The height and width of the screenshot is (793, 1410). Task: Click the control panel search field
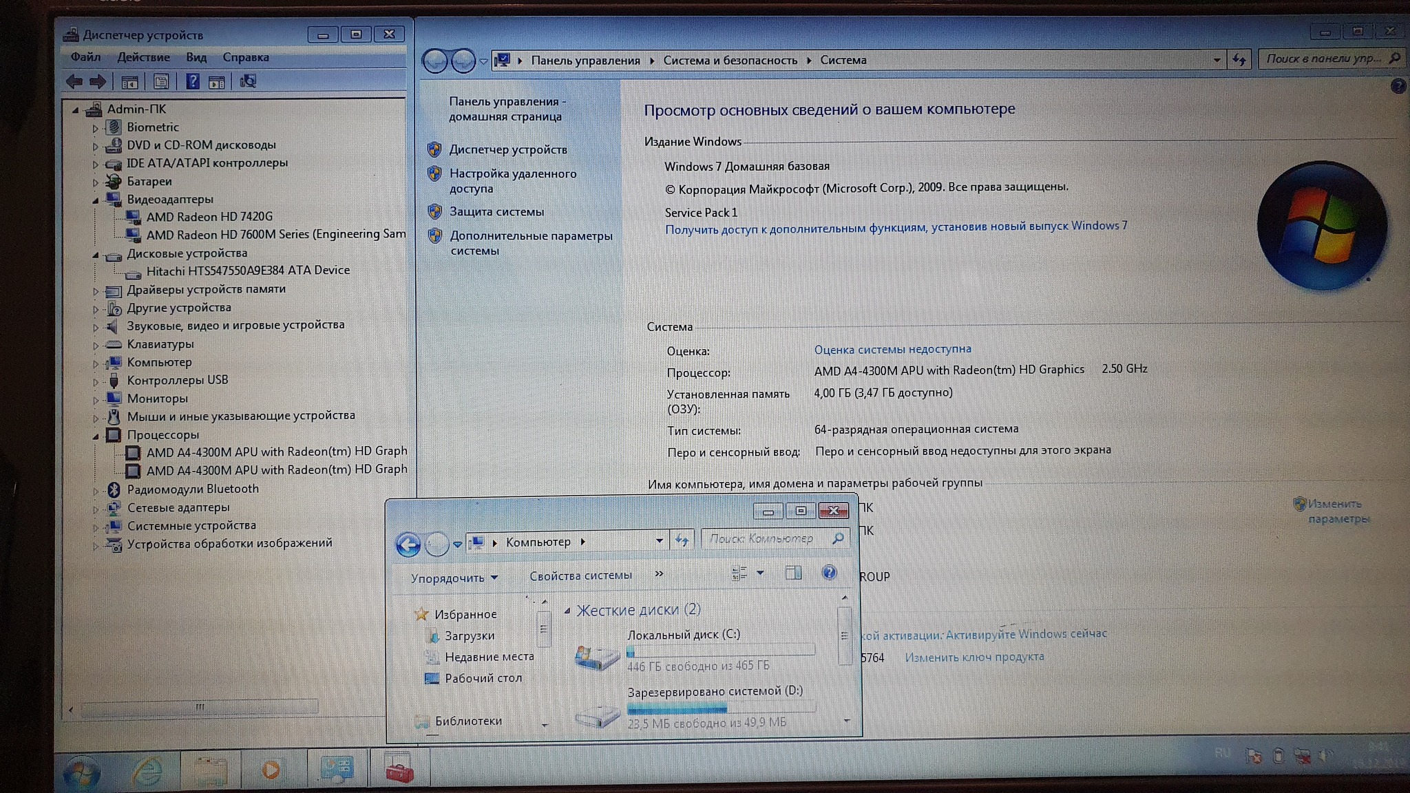[1323, 59]
